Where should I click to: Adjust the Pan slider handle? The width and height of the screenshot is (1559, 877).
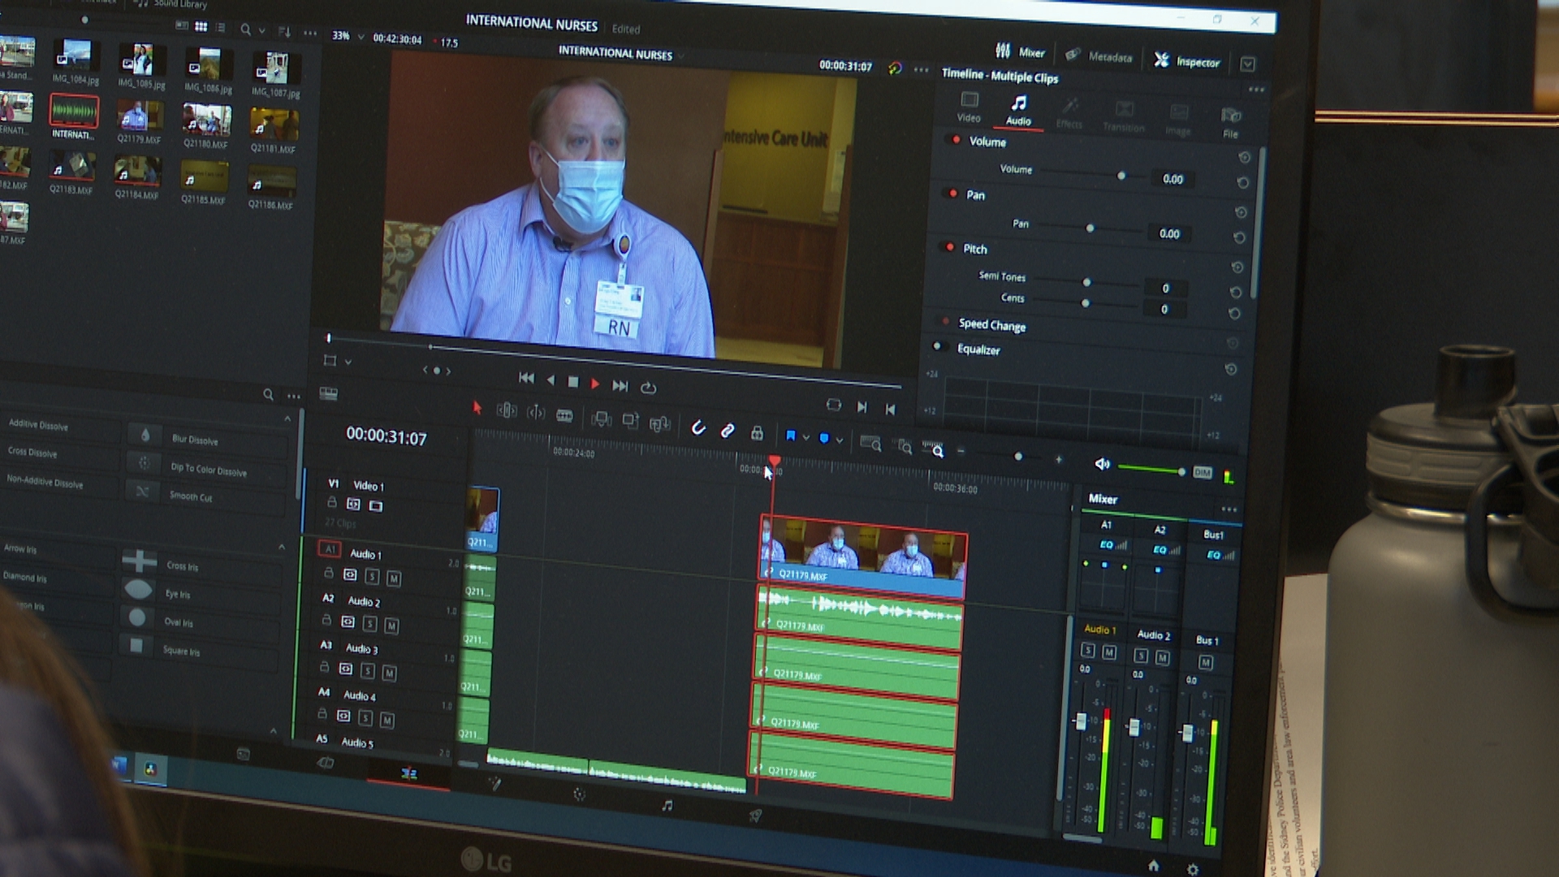1090,228
